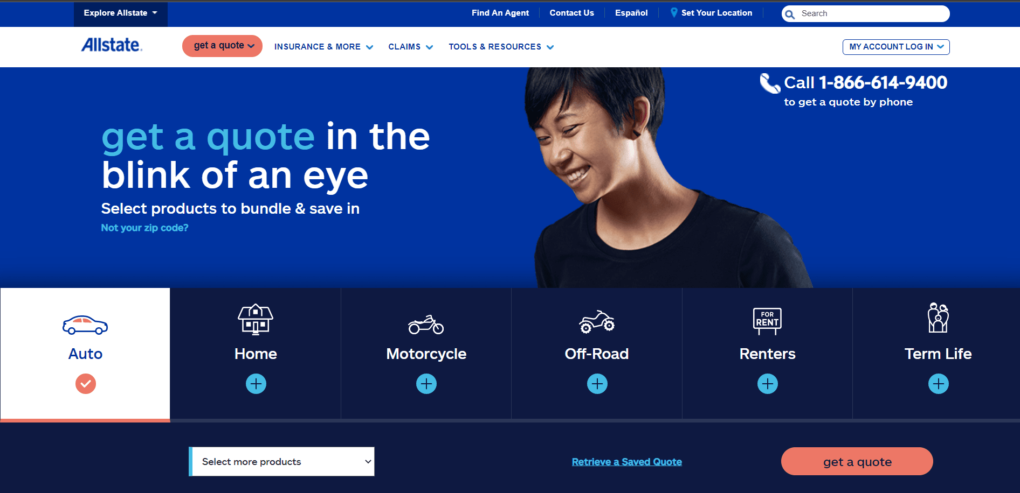The height and width of the screenshot is (493, 1020).
Task: Select the Term Life product label
Action: (938, 354)
